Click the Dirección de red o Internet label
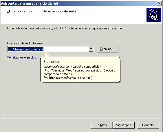Viewport: 163px width, 132px height. point(25,43)
